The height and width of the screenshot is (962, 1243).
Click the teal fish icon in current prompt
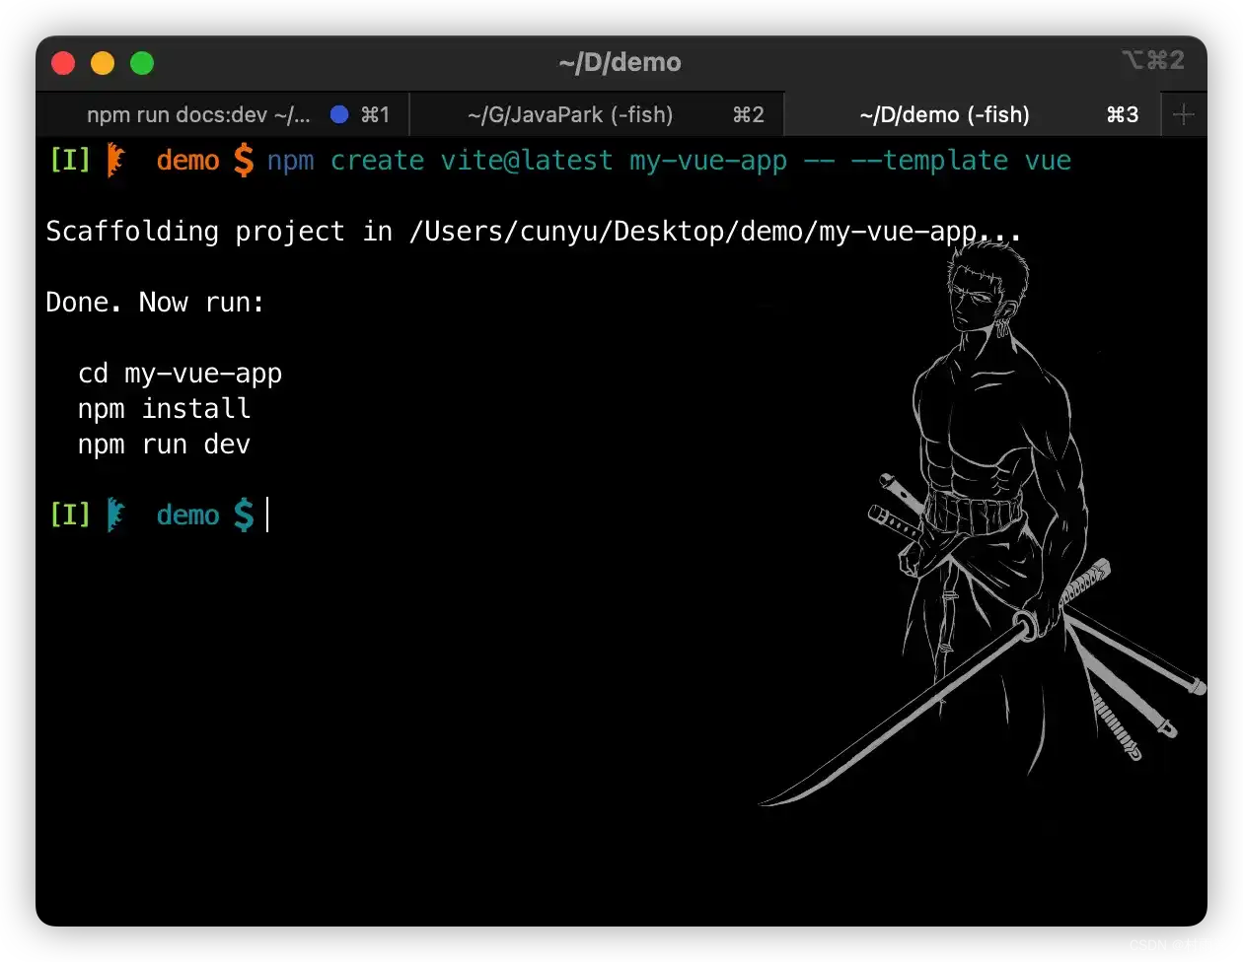click(x=116, y=515)
